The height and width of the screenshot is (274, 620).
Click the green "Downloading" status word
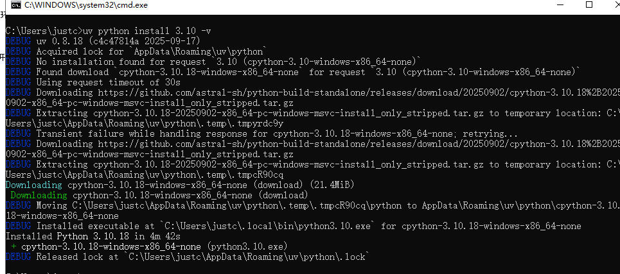(x=39, y=195)
